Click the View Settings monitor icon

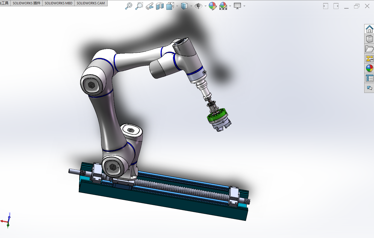[237, 6]
